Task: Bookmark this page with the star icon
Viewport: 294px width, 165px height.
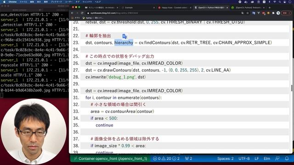Action: tap(248, 13)
